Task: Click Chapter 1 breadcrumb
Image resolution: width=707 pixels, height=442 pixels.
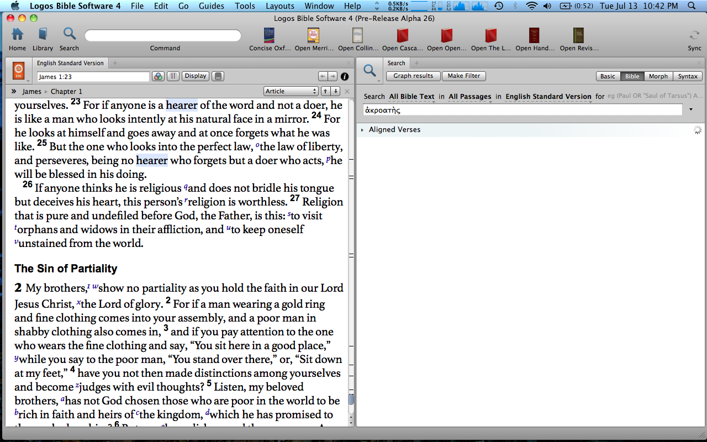Action: pyautogui.click(x=66, y=91)
